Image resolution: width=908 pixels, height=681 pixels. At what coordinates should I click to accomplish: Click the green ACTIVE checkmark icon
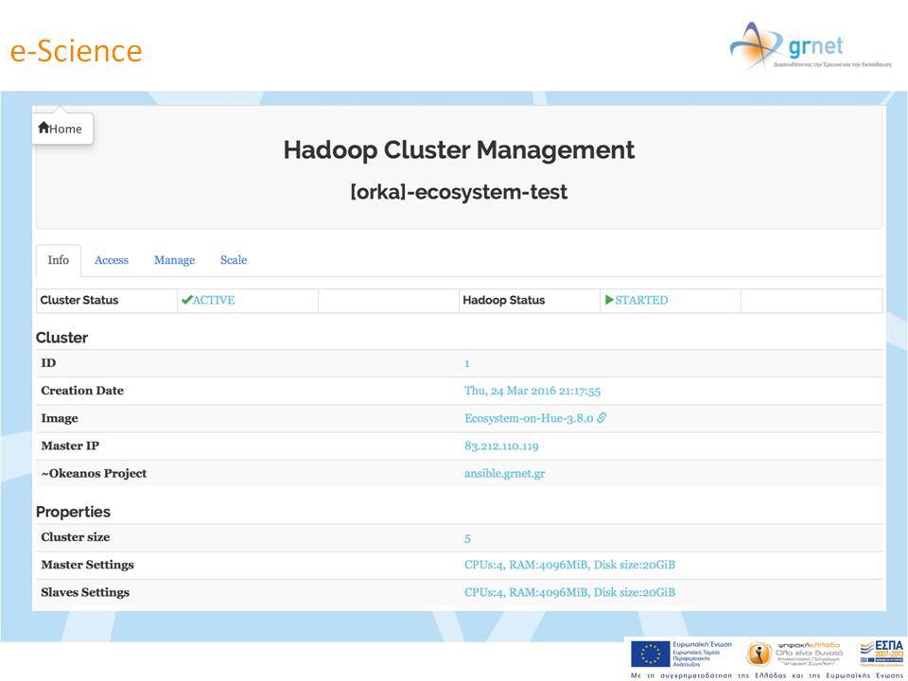click(186, 300)
